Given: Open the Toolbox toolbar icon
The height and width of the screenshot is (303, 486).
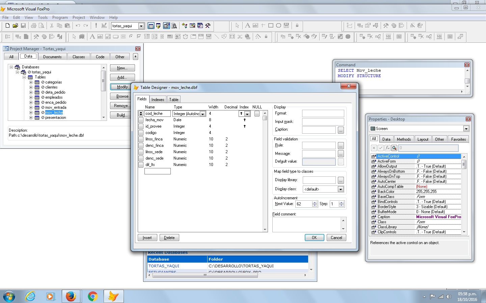Looking at the screenshot, I should (x=200, y=26).
